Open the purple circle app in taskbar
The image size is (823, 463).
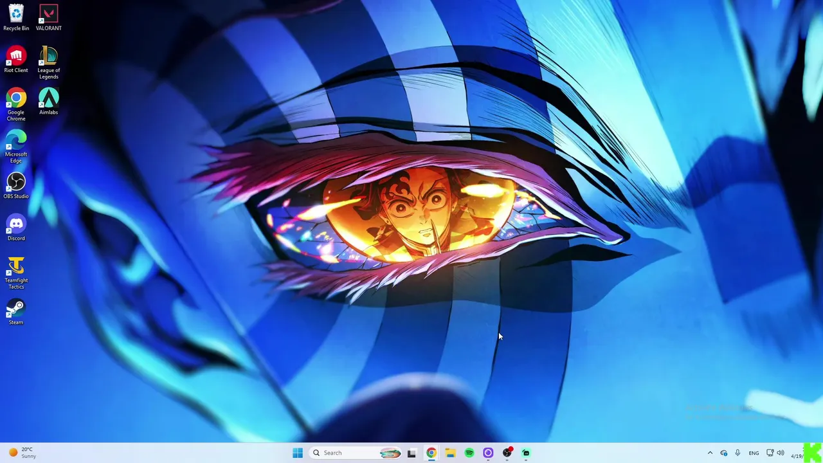coord(488,453)
